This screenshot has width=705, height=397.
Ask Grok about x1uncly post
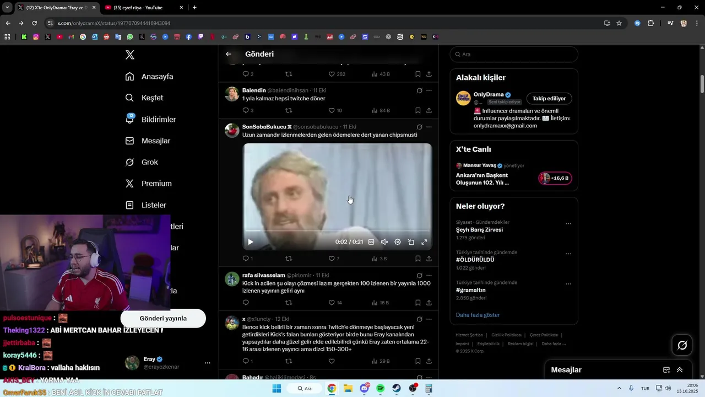coord(419,319)
